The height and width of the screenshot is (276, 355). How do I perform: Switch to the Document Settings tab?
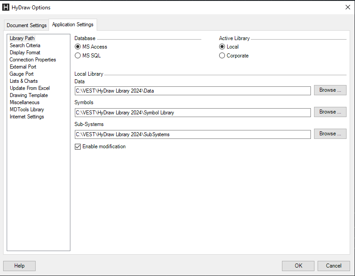26,25
